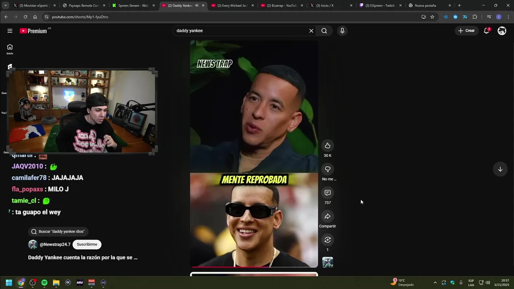Image resolution: width=514 pixels, height=289 pixels.
Task: Click Buscar "daddy yankee dios" suggestion
Action: tap(58, 232)
